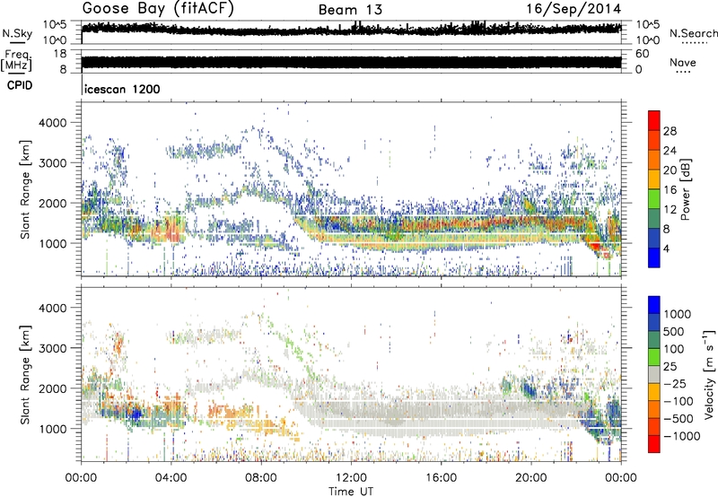The image size is (718, 497).
Task: Click the 'Goose Bay (fitACF)' title text
Action: [x=158, y=9]
